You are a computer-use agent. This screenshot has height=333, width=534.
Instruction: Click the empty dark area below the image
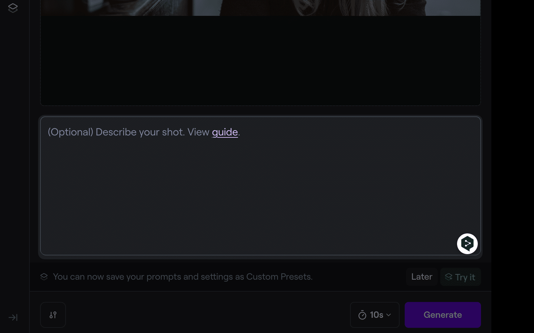coord(260,61)
